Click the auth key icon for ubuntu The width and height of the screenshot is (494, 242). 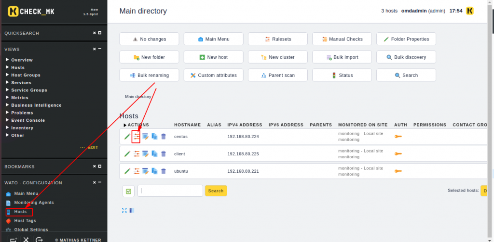[x=398, y=171]
